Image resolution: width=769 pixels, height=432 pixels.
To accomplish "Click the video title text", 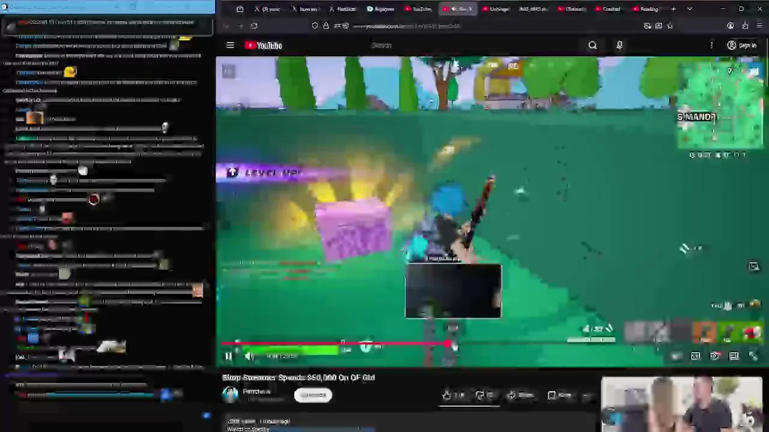I will coord(299,377).
